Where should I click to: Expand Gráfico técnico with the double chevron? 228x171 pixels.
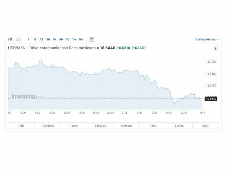218,39
